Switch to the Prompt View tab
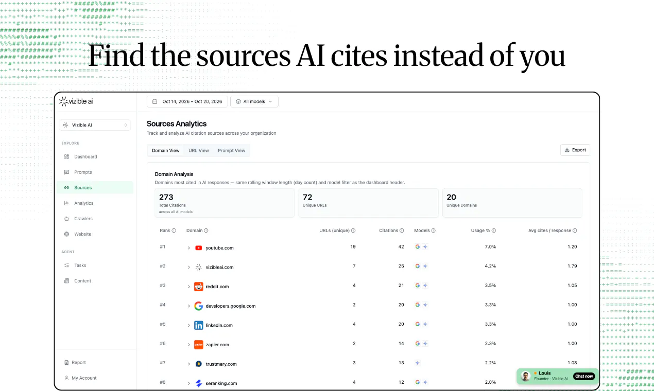Image resolution: width=654 pixels, height=391 pixels. tap(231, 151)
